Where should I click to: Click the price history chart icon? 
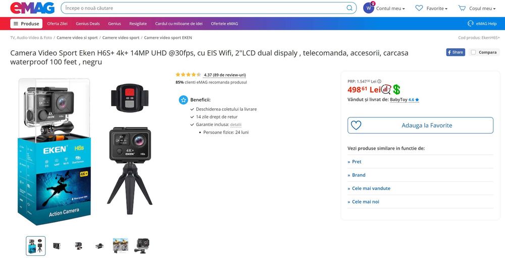[x=386, y=89]
